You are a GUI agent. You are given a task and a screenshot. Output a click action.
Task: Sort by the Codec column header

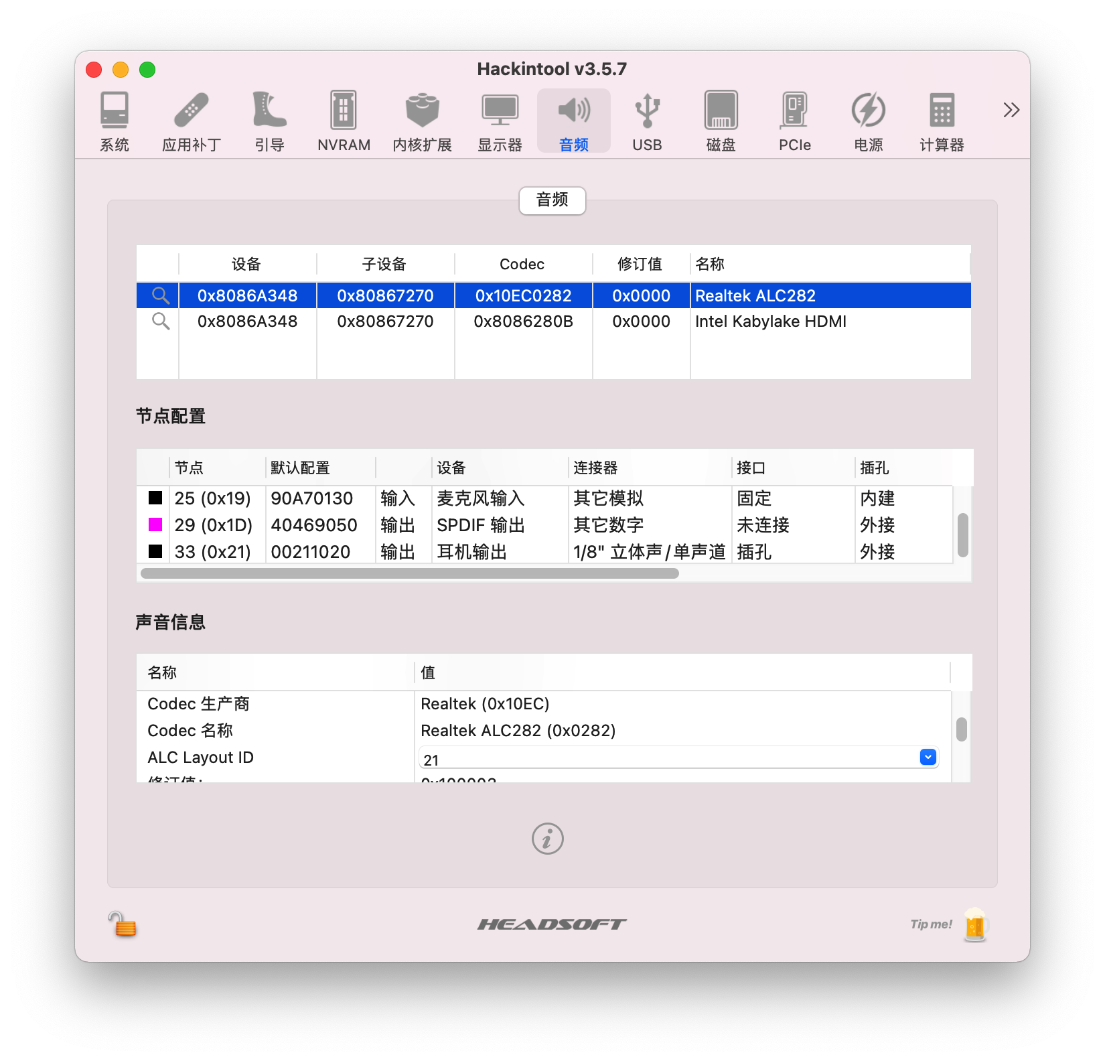point(522,264)
